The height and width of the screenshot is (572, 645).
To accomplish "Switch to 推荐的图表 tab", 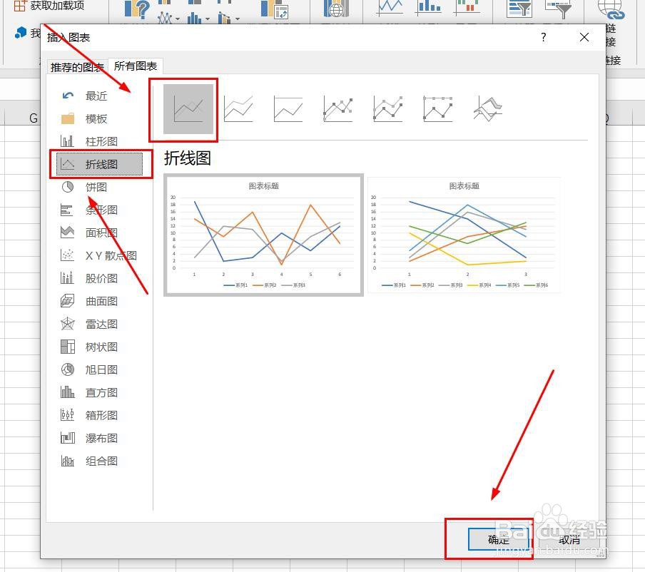I will (77, 67).
